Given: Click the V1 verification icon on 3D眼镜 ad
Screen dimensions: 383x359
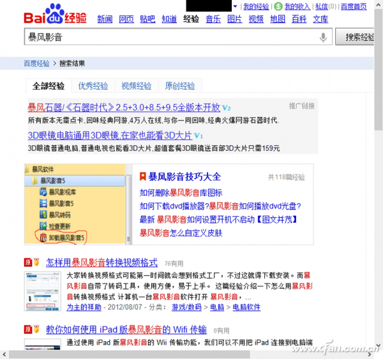Looking at the screenshot, I should pyautogui.click(x=199, y=135).
